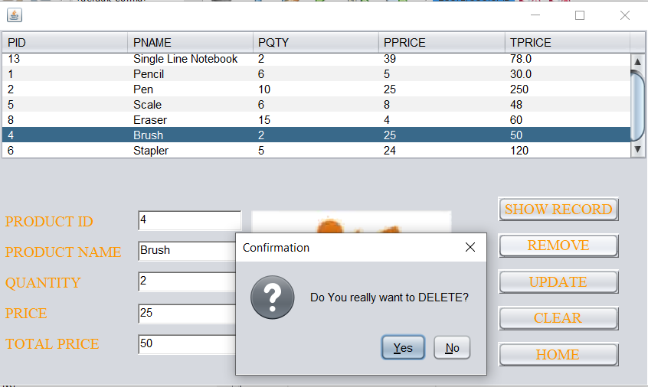Maximize the application window
This screenshot has height=387, width=648.
pos(580,15)
